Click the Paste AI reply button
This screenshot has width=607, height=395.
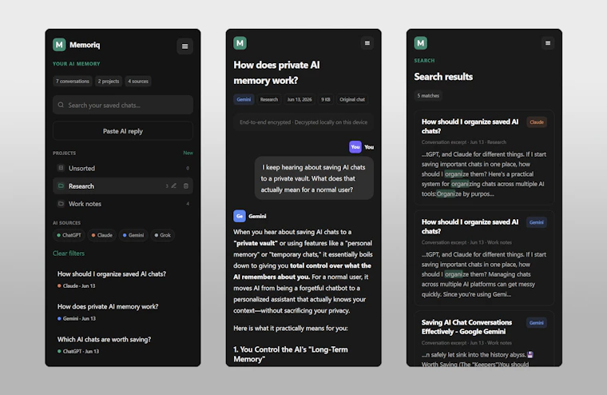(x=123, y=131)
